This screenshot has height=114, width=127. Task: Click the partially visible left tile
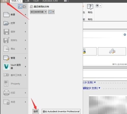click(90, 51)
